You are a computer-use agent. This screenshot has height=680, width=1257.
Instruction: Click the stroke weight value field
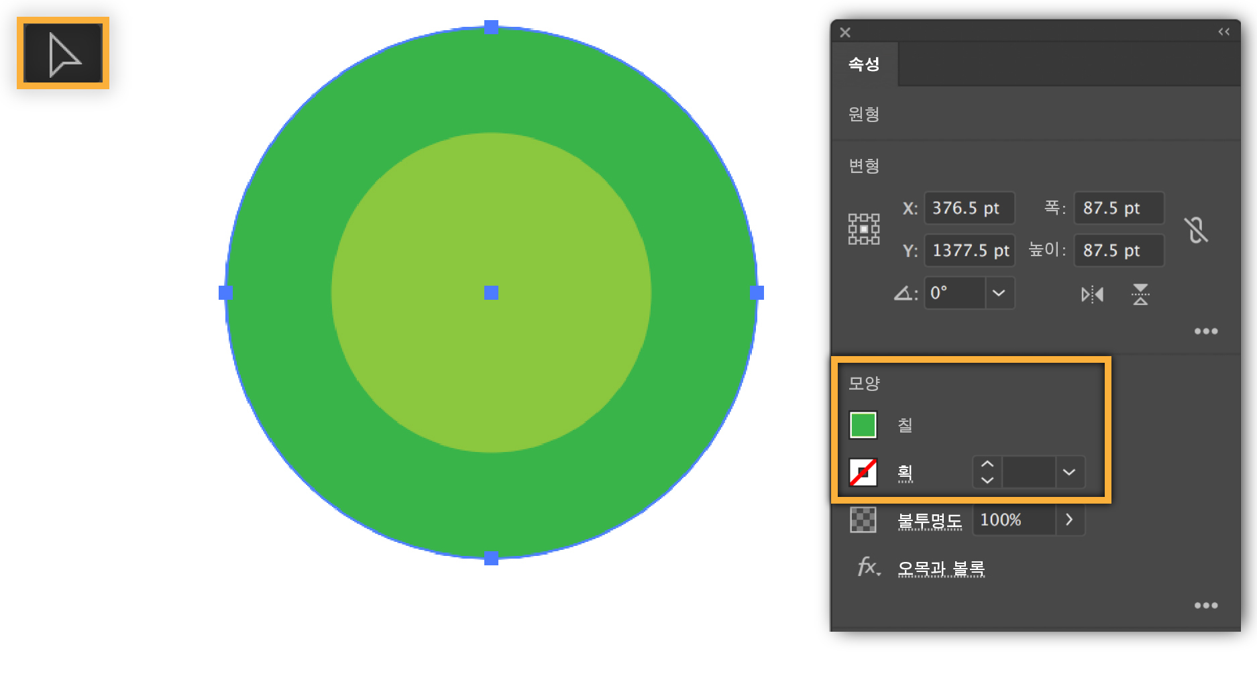[x=1029, y=472]
